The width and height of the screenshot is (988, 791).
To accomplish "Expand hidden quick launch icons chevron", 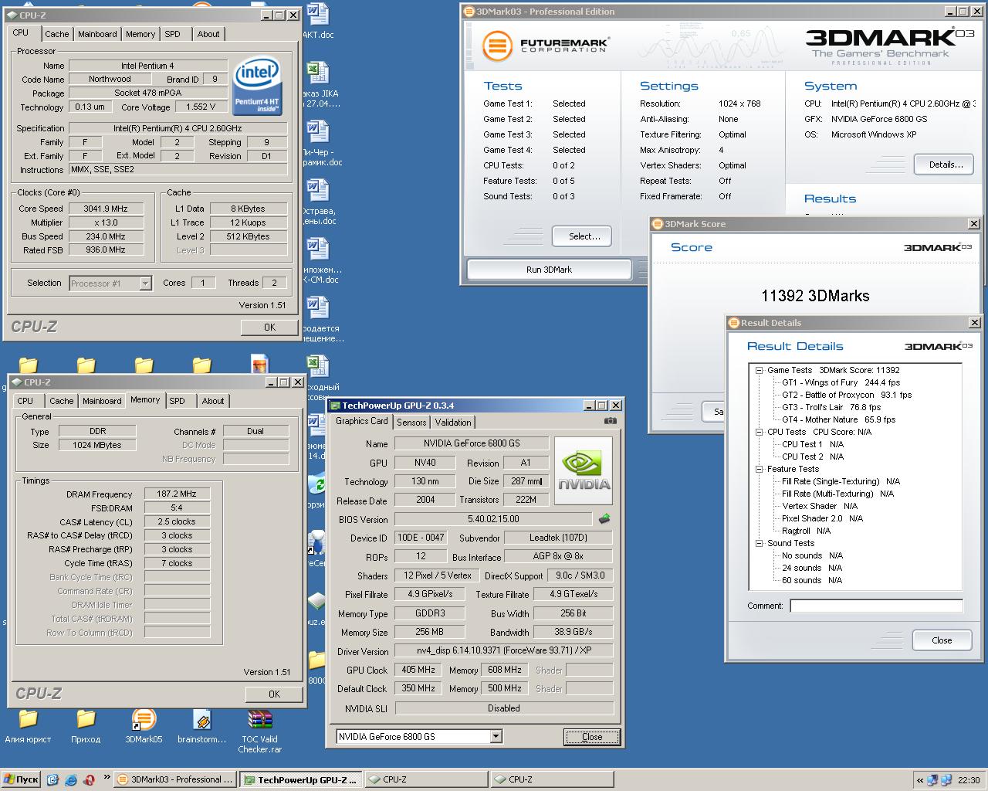I will click(x=107, y=778).
